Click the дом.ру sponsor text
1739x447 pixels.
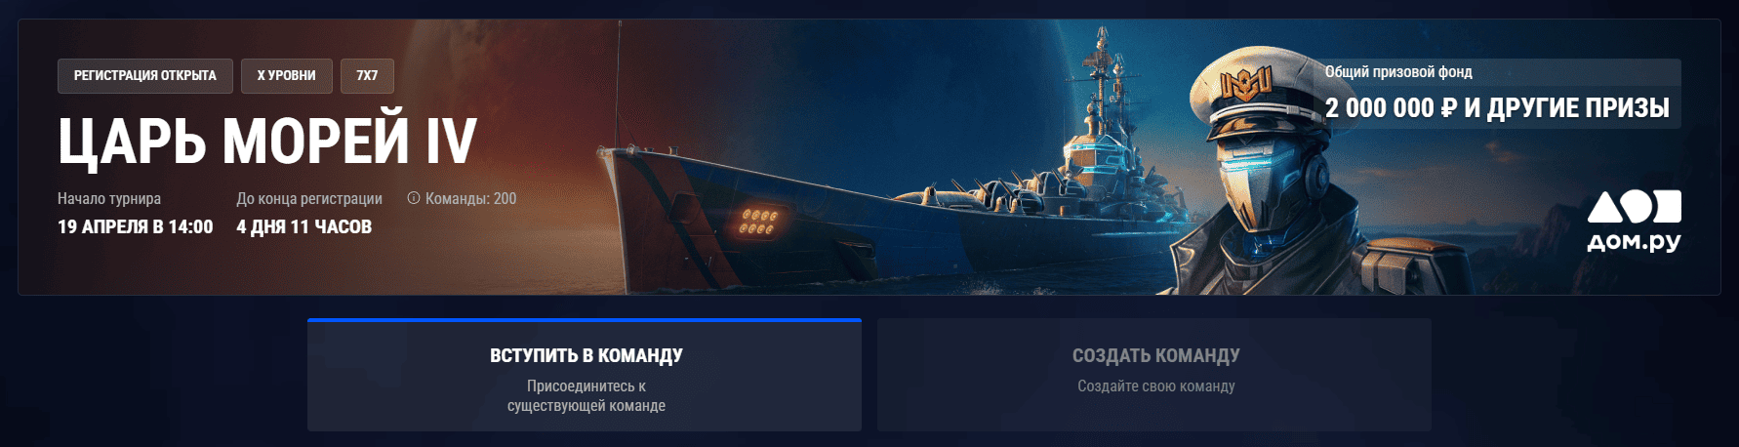(x=1635, y=241)
